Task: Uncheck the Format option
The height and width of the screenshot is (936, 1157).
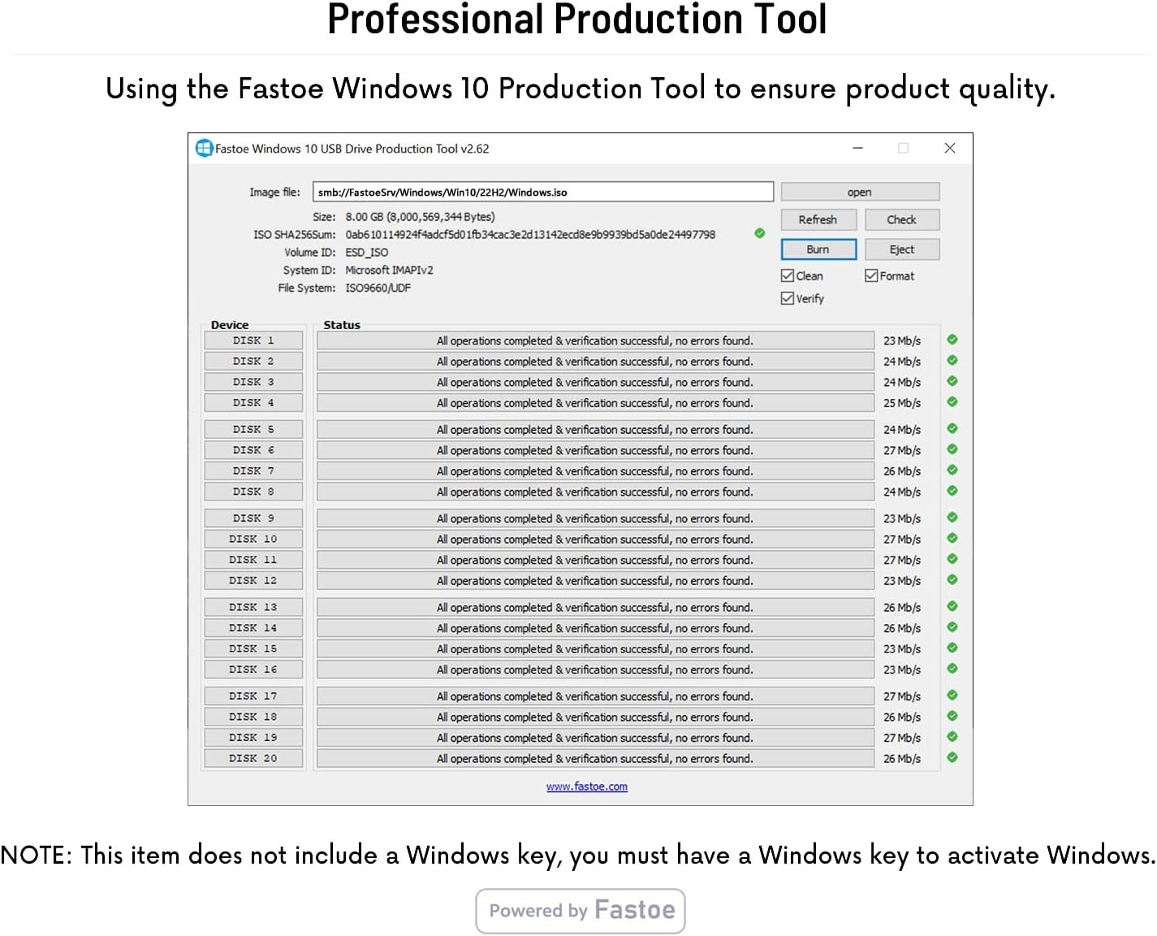Action: point(871,275)
